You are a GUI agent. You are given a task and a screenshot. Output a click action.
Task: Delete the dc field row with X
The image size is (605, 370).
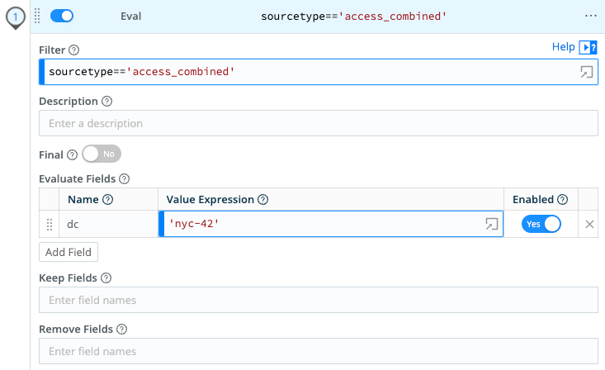[x=589, y=224]
